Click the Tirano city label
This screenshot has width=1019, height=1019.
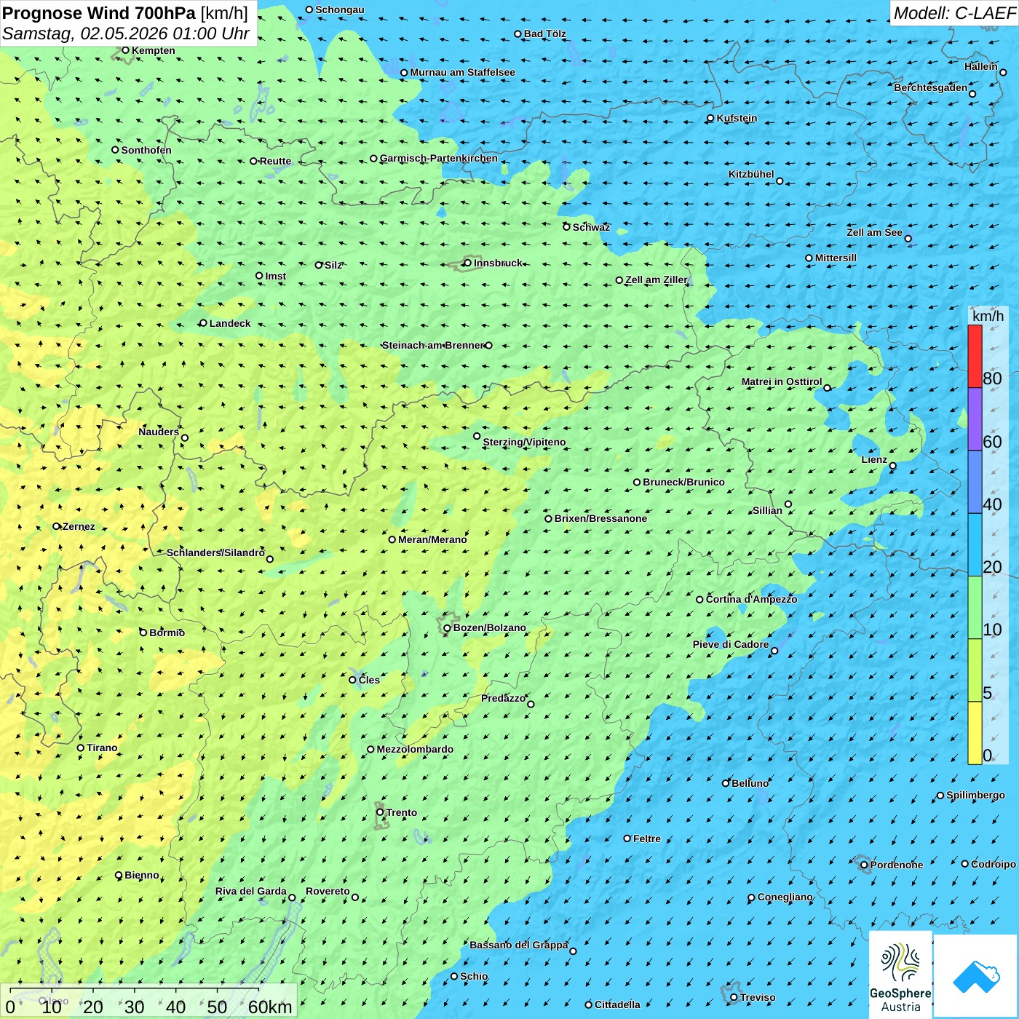tap(102, 748)
